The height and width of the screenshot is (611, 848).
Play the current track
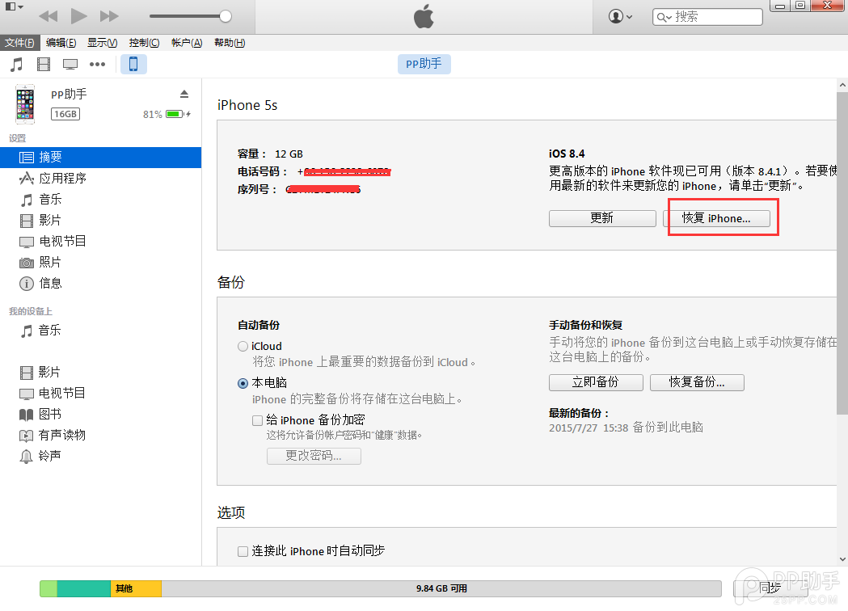(x=79, y=16)
